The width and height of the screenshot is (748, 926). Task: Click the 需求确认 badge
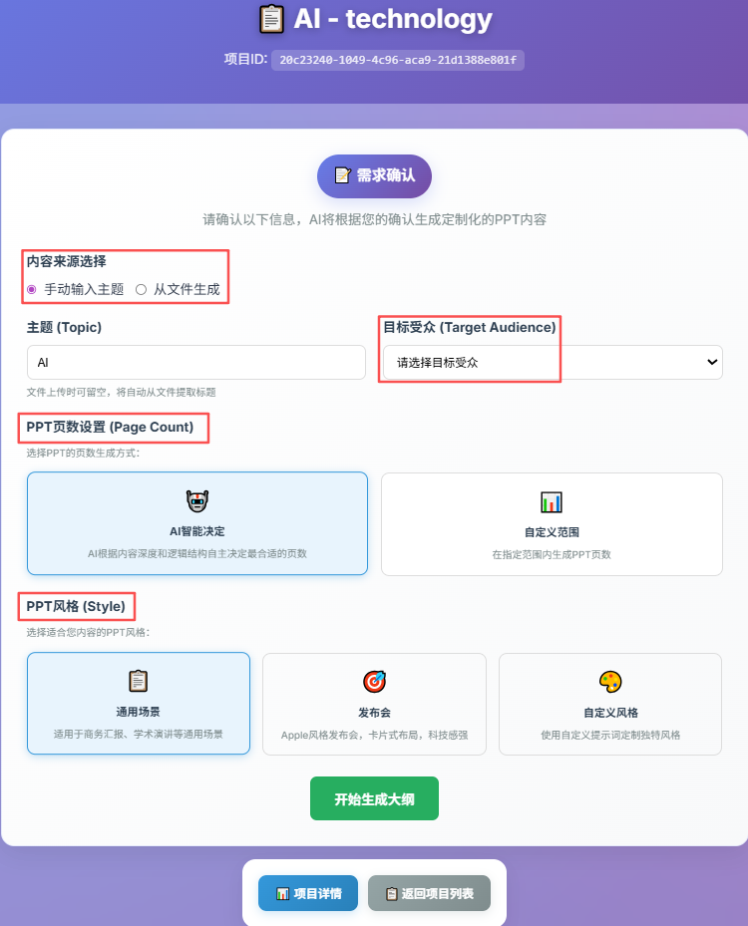375,176
